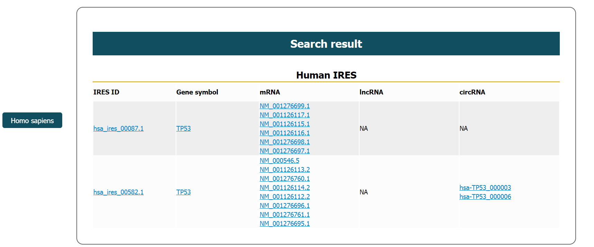Open mRNA record NM_000546.5
The height and width of the screenshot is (247, 594).
coord(279,161)
